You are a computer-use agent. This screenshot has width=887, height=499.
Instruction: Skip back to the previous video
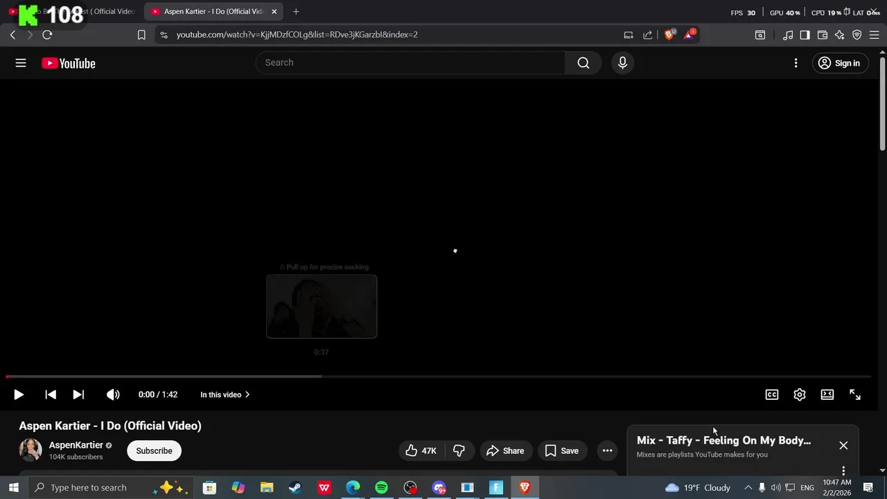pos(51,394)
